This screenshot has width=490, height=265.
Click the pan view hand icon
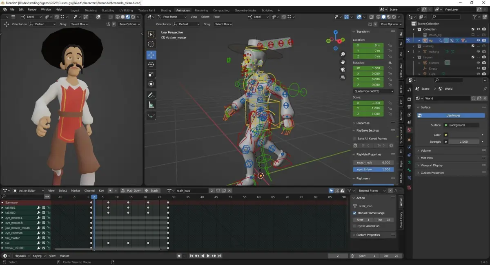click(x=343, y=62)
